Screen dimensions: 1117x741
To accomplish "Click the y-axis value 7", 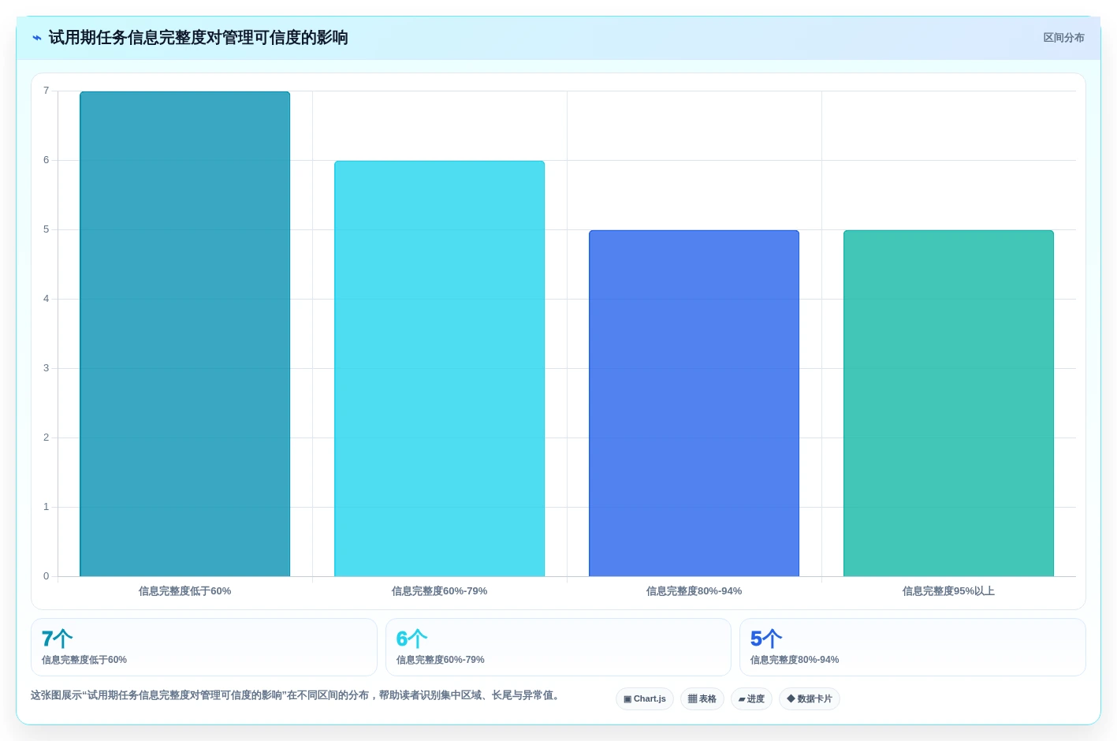I will (46, 91).
